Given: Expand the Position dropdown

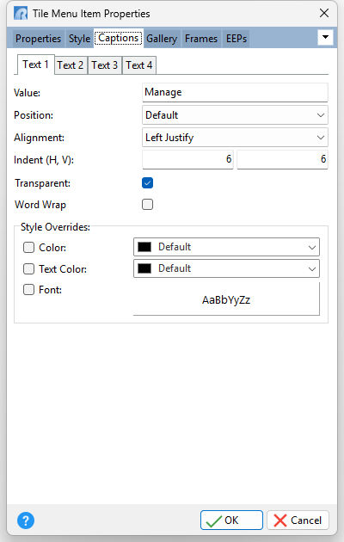Looking at the screenshot, I should click(x=235, y=115).
